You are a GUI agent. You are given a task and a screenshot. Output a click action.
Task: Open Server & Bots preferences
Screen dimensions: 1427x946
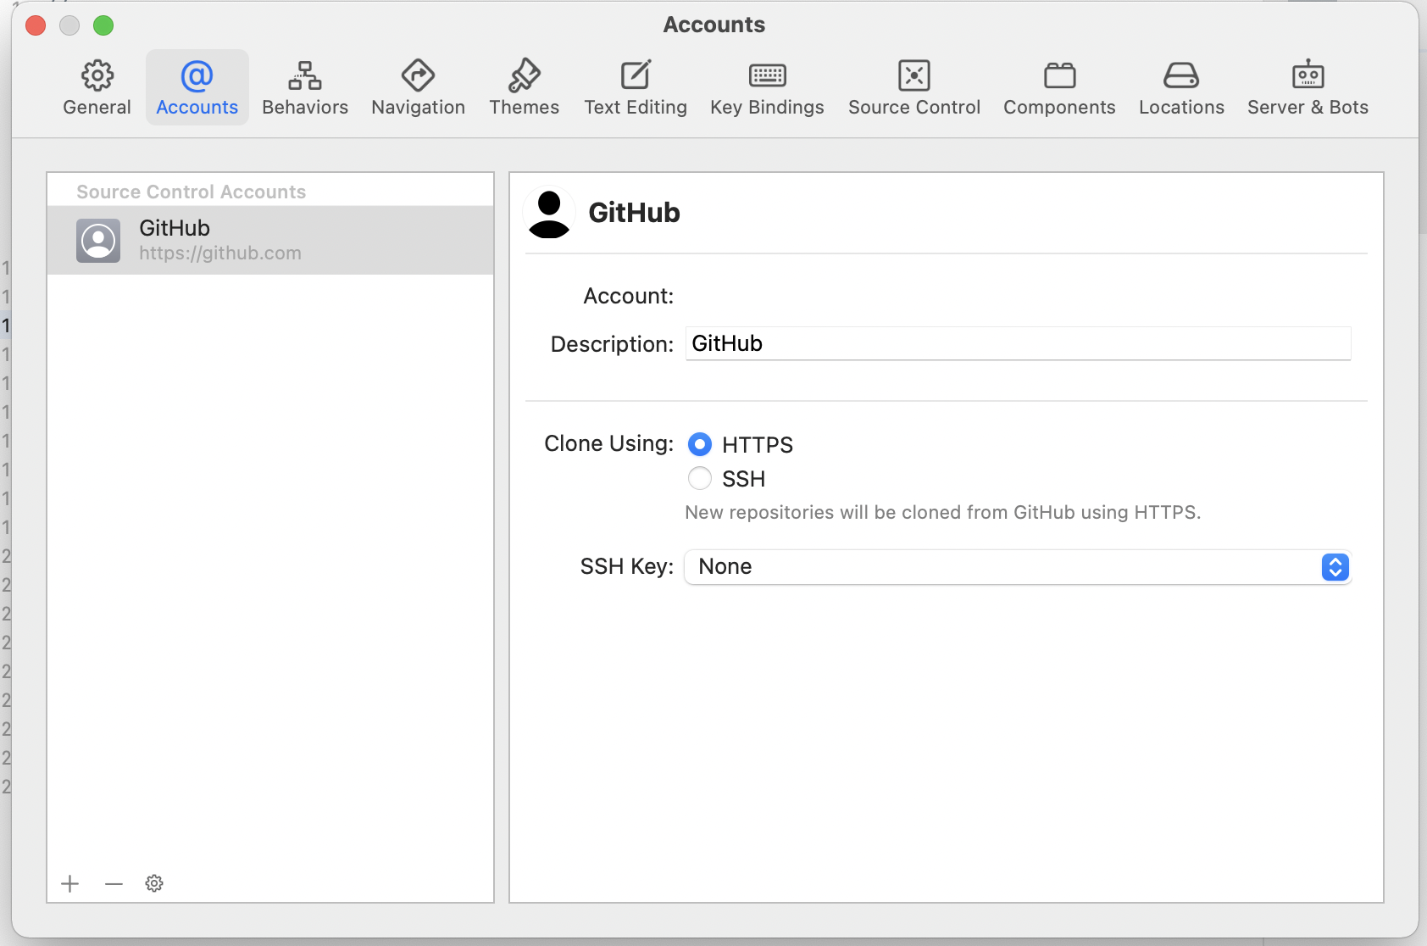pos(1308,87)
